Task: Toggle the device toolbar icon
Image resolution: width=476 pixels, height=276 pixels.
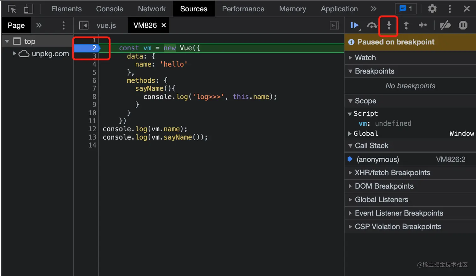Action: click(28, 9)
